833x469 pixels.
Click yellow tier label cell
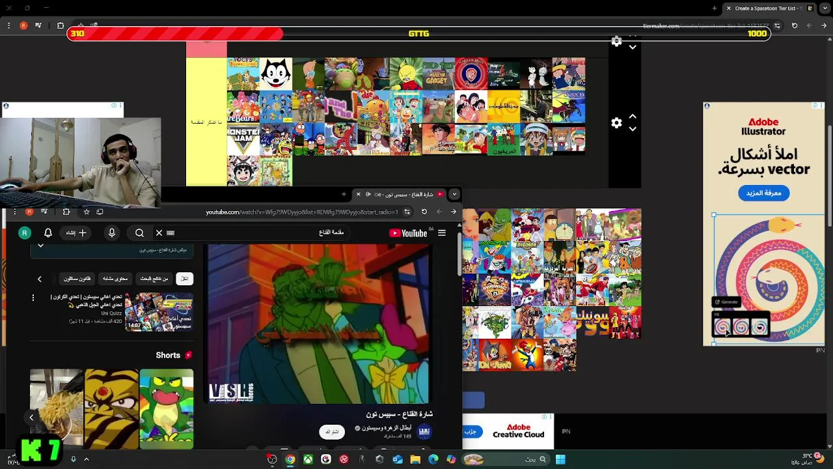[x=206, y=122]
